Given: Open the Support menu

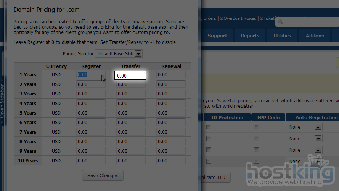Looking at the screenshot, I should (217, 36).
